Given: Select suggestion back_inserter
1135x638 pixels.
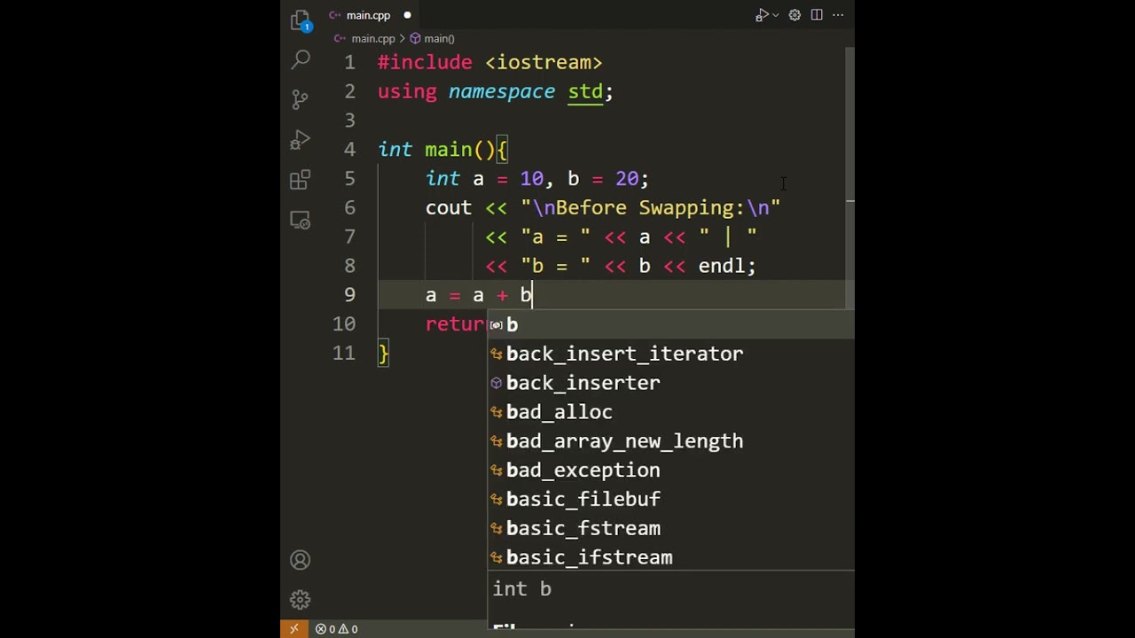Looking at the screenshot, I should click(x=671, y=383).
